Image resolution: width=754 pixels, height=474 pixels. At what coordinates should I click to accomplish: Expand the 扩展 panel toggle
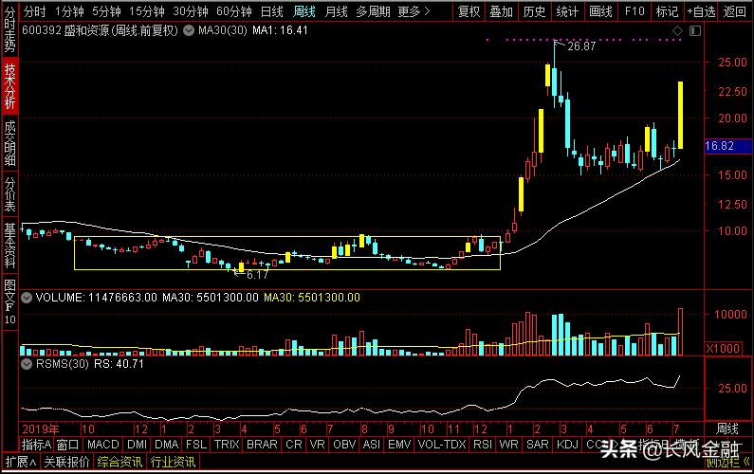(20, 462)
